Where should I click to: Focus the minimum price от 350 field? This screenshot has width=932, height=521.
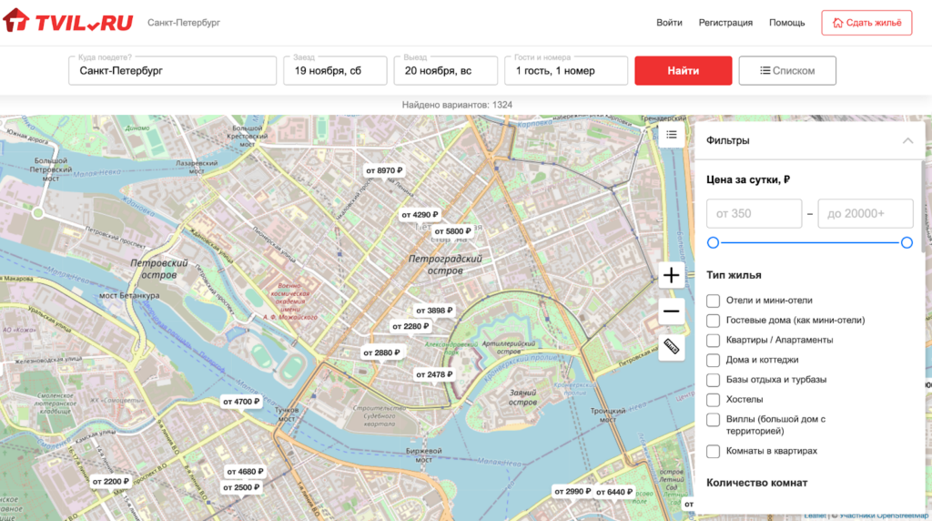754,214
